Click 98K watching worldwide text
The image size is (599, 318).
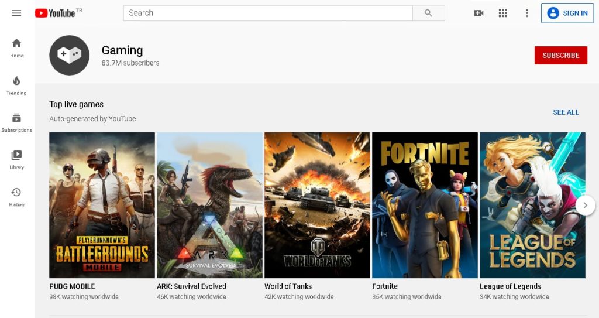pos(84,296)
